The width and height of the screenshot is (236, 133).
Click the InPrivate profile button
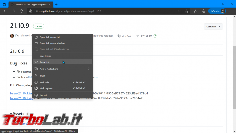click(217, 11)
